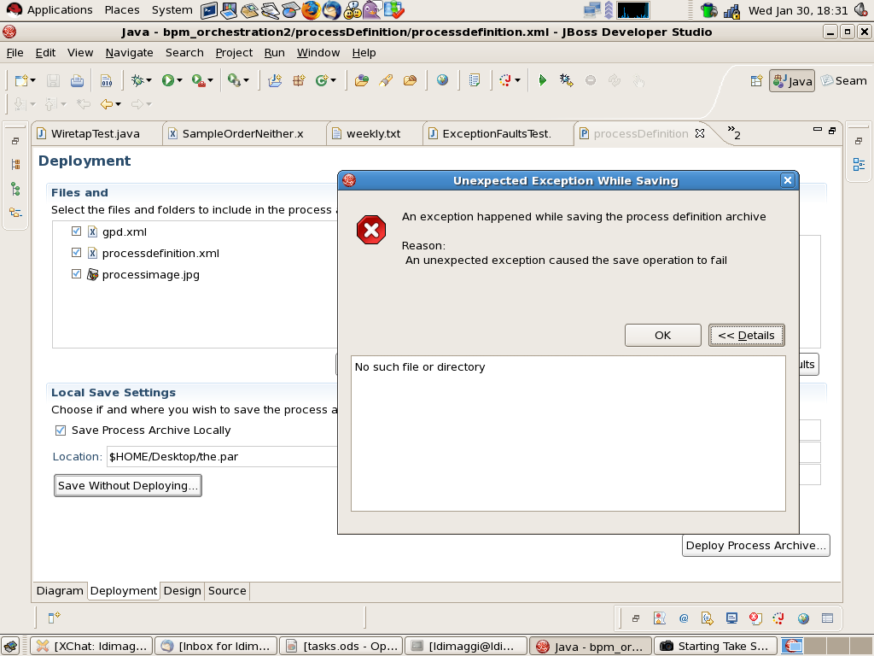This screenshot has width=874, height=656.
Task: Click the Console monitor icon in bottom bar
Action: [731, 618]
